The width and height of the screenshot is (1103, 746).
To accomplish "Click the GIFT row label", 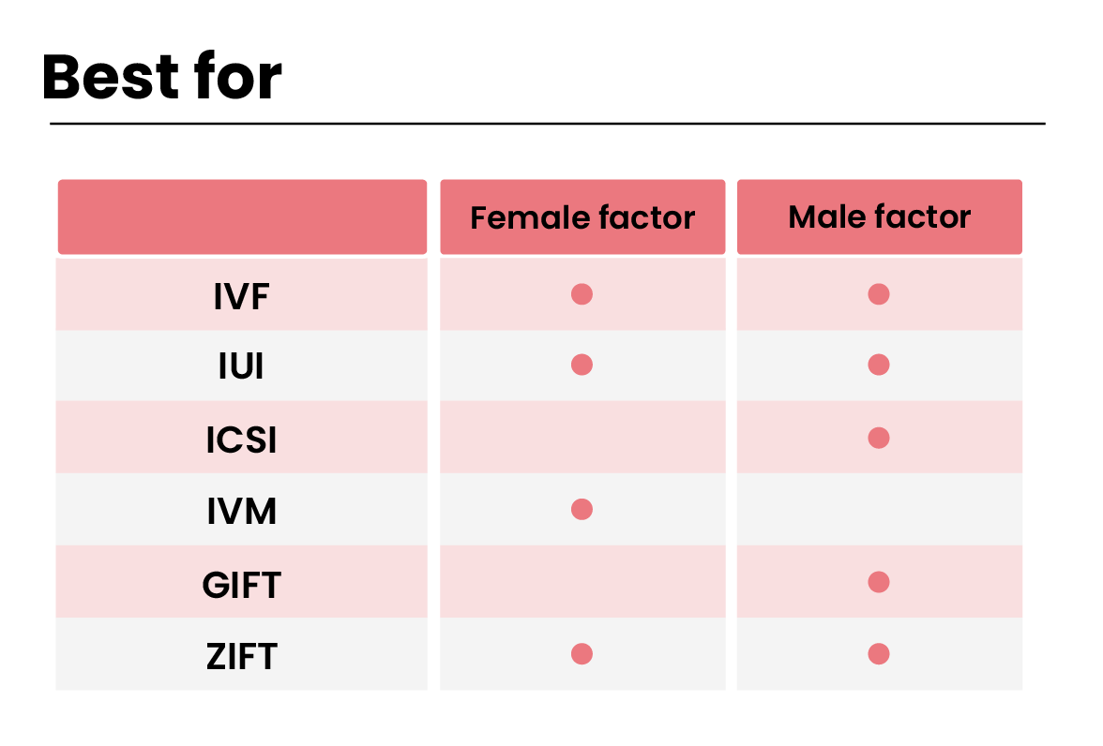I will click(241, 585).
